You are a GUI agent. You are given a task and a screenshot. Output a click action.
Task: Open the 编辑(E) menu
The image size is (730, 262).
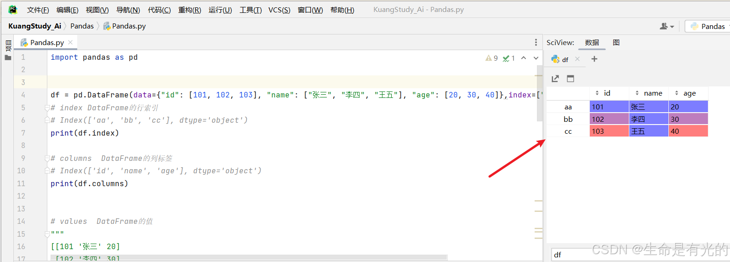67,10
